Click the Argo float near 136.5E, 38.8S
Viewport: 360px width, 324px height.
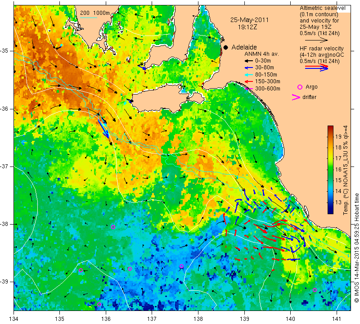[x=130, y=269]
